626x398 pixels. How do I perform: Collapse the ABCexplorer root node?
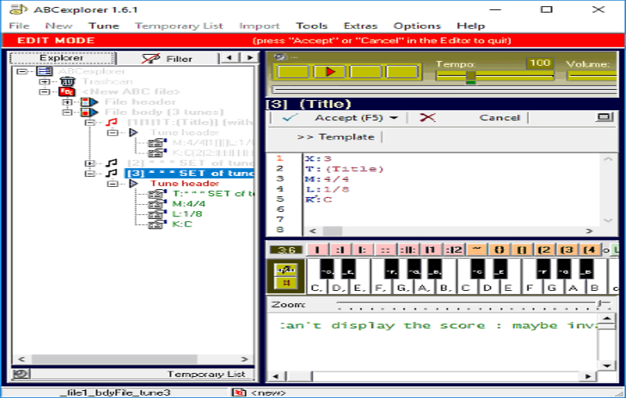[x=22, y=72]
